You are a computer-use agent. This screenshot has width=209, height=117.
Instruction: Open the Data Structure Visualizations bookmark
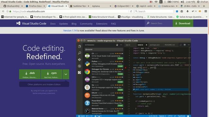103,17
